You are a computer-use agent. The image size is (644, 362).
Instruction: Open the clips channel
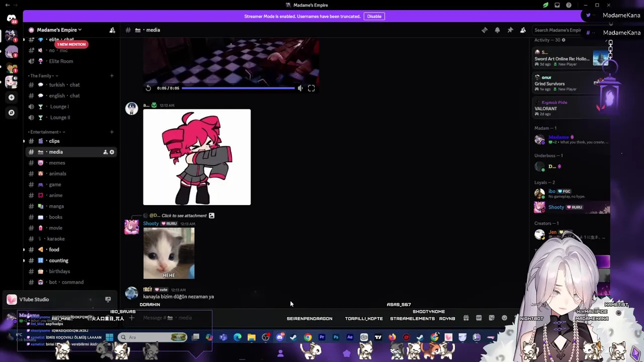pyautogui.click(x=71, y=141)
